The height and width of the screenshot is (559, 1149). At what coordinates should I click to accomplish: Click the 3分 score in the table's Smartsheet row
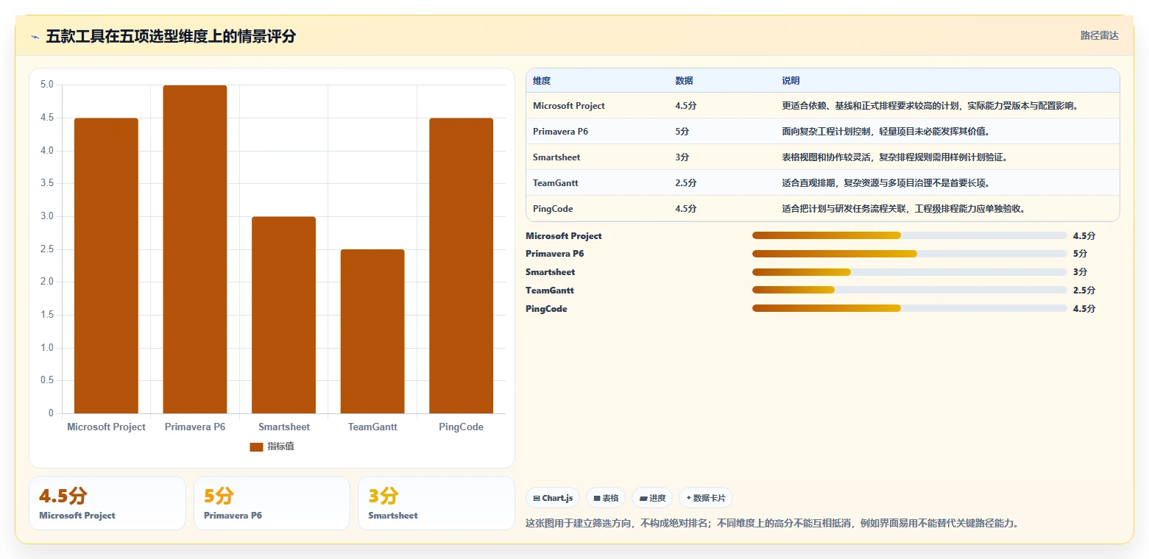point(682,157)
